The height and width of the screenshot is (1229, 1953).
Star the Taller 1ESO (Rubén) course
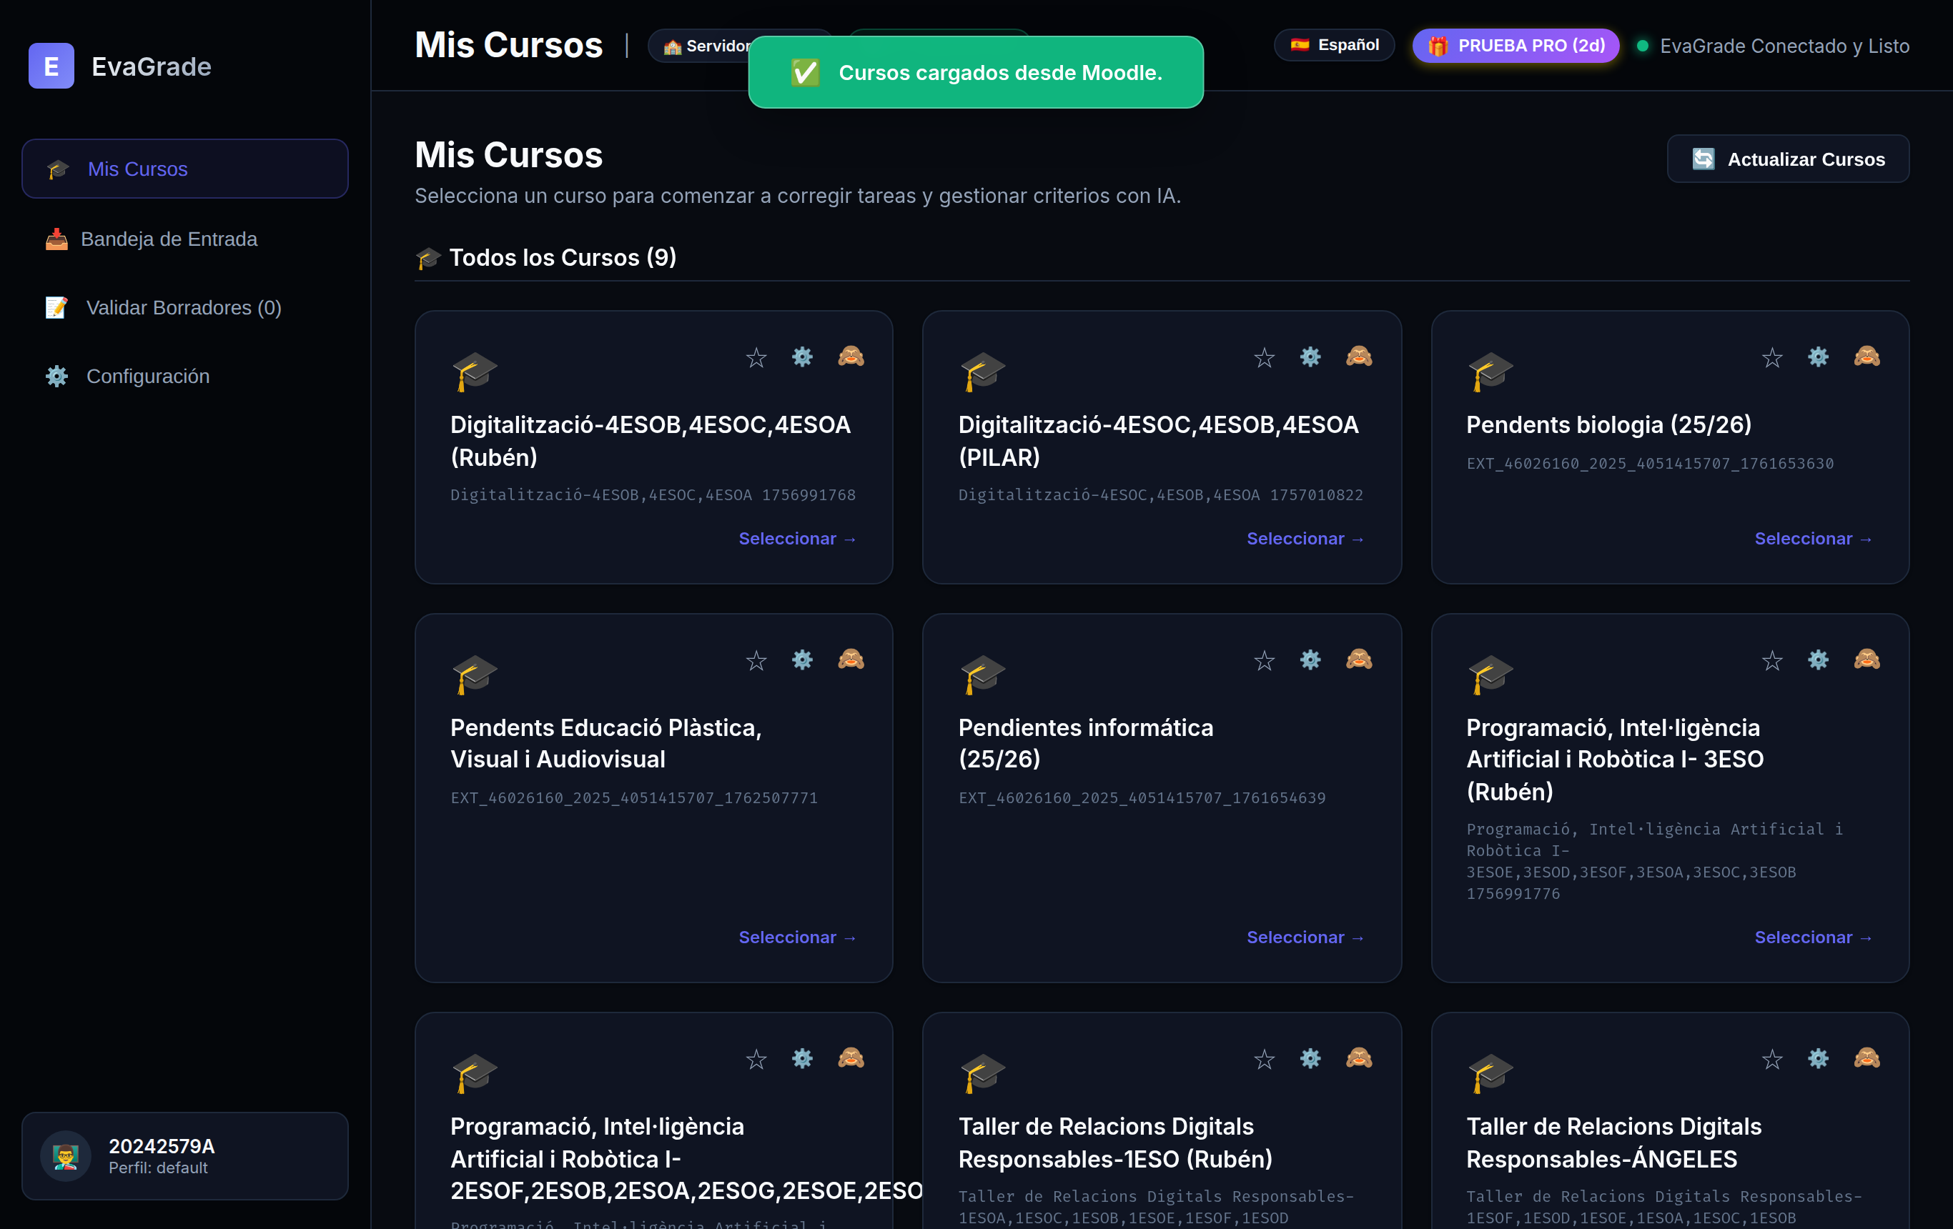(1264, 1060)
